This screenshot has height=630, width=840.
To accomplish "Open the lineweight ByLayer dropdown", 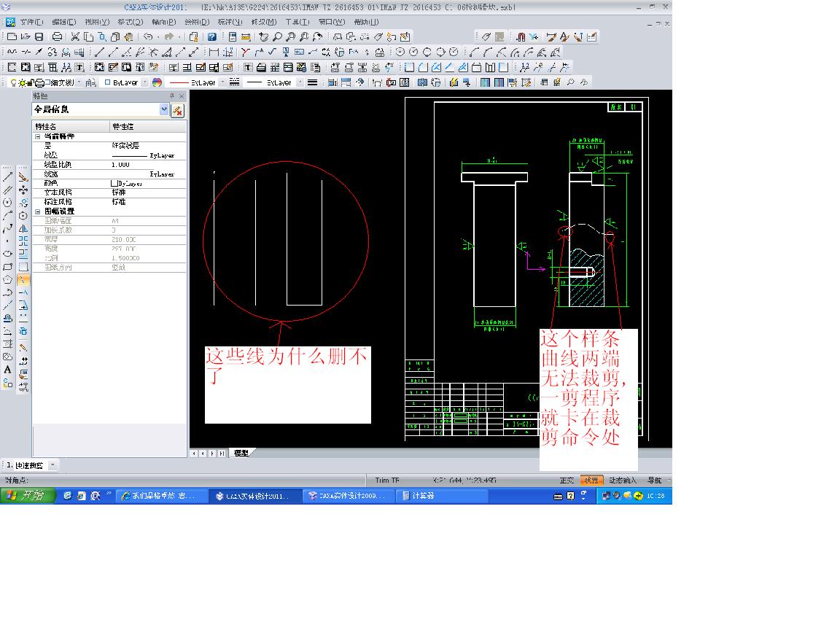I will [300, 82].
